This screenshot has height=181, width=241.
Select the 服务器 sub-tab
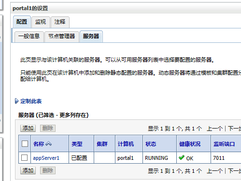[91, 36]
